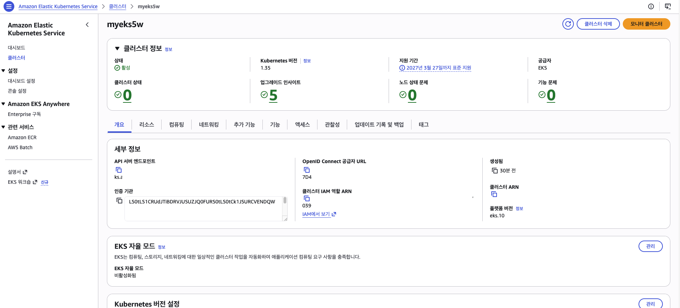The image size is (680, 308).
Task: Collapse the side navigation panel
Action: coord(87,25)
